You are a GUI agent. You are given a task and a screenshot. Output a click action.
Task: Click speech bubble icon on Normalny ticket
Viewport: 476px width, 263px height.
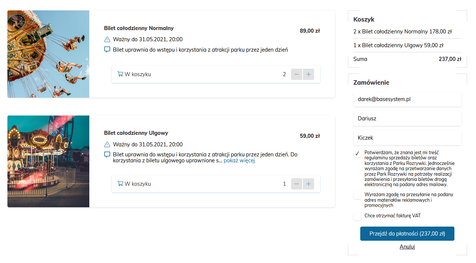(107, 49)
